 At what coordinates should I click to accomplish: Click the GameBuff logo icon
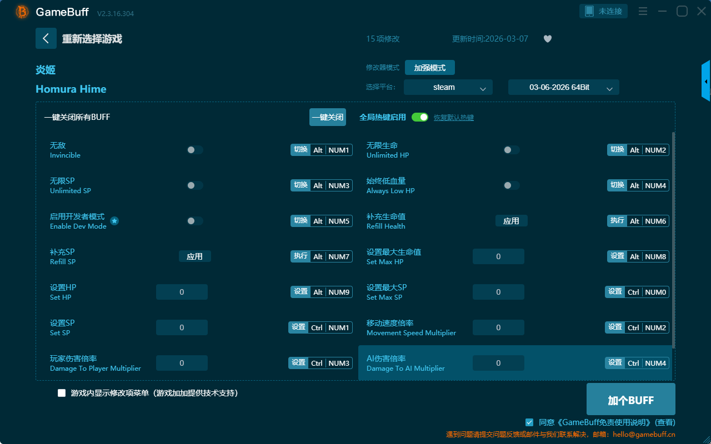22,12
